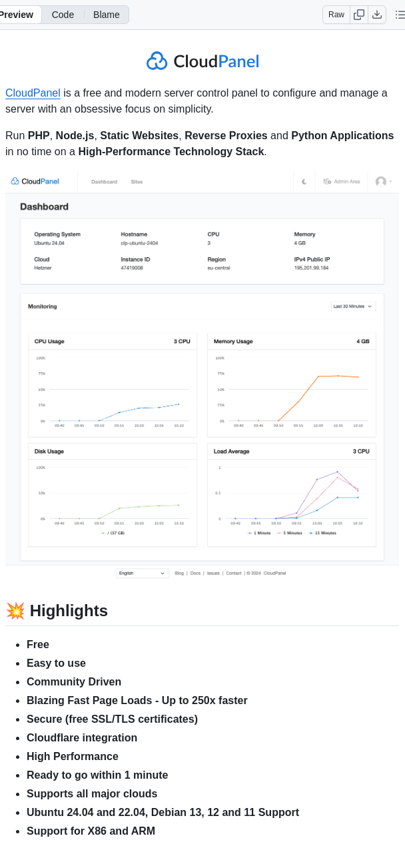This screenshot has height=842, width=405.
Task: Click the CloudPanel logo icon above the heading
Action: click(156, 61)
